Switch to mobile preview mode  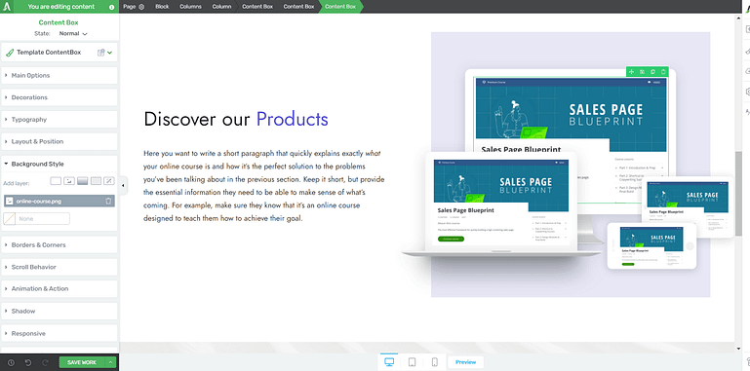click(435, 362)
